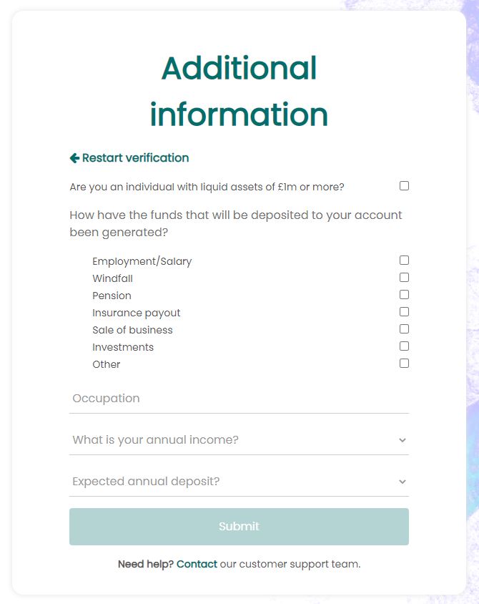The width and height of the screenshot is (479, 604).
Task: Click the chevron arrow on annual income
Action: click(x=403, y=440)
